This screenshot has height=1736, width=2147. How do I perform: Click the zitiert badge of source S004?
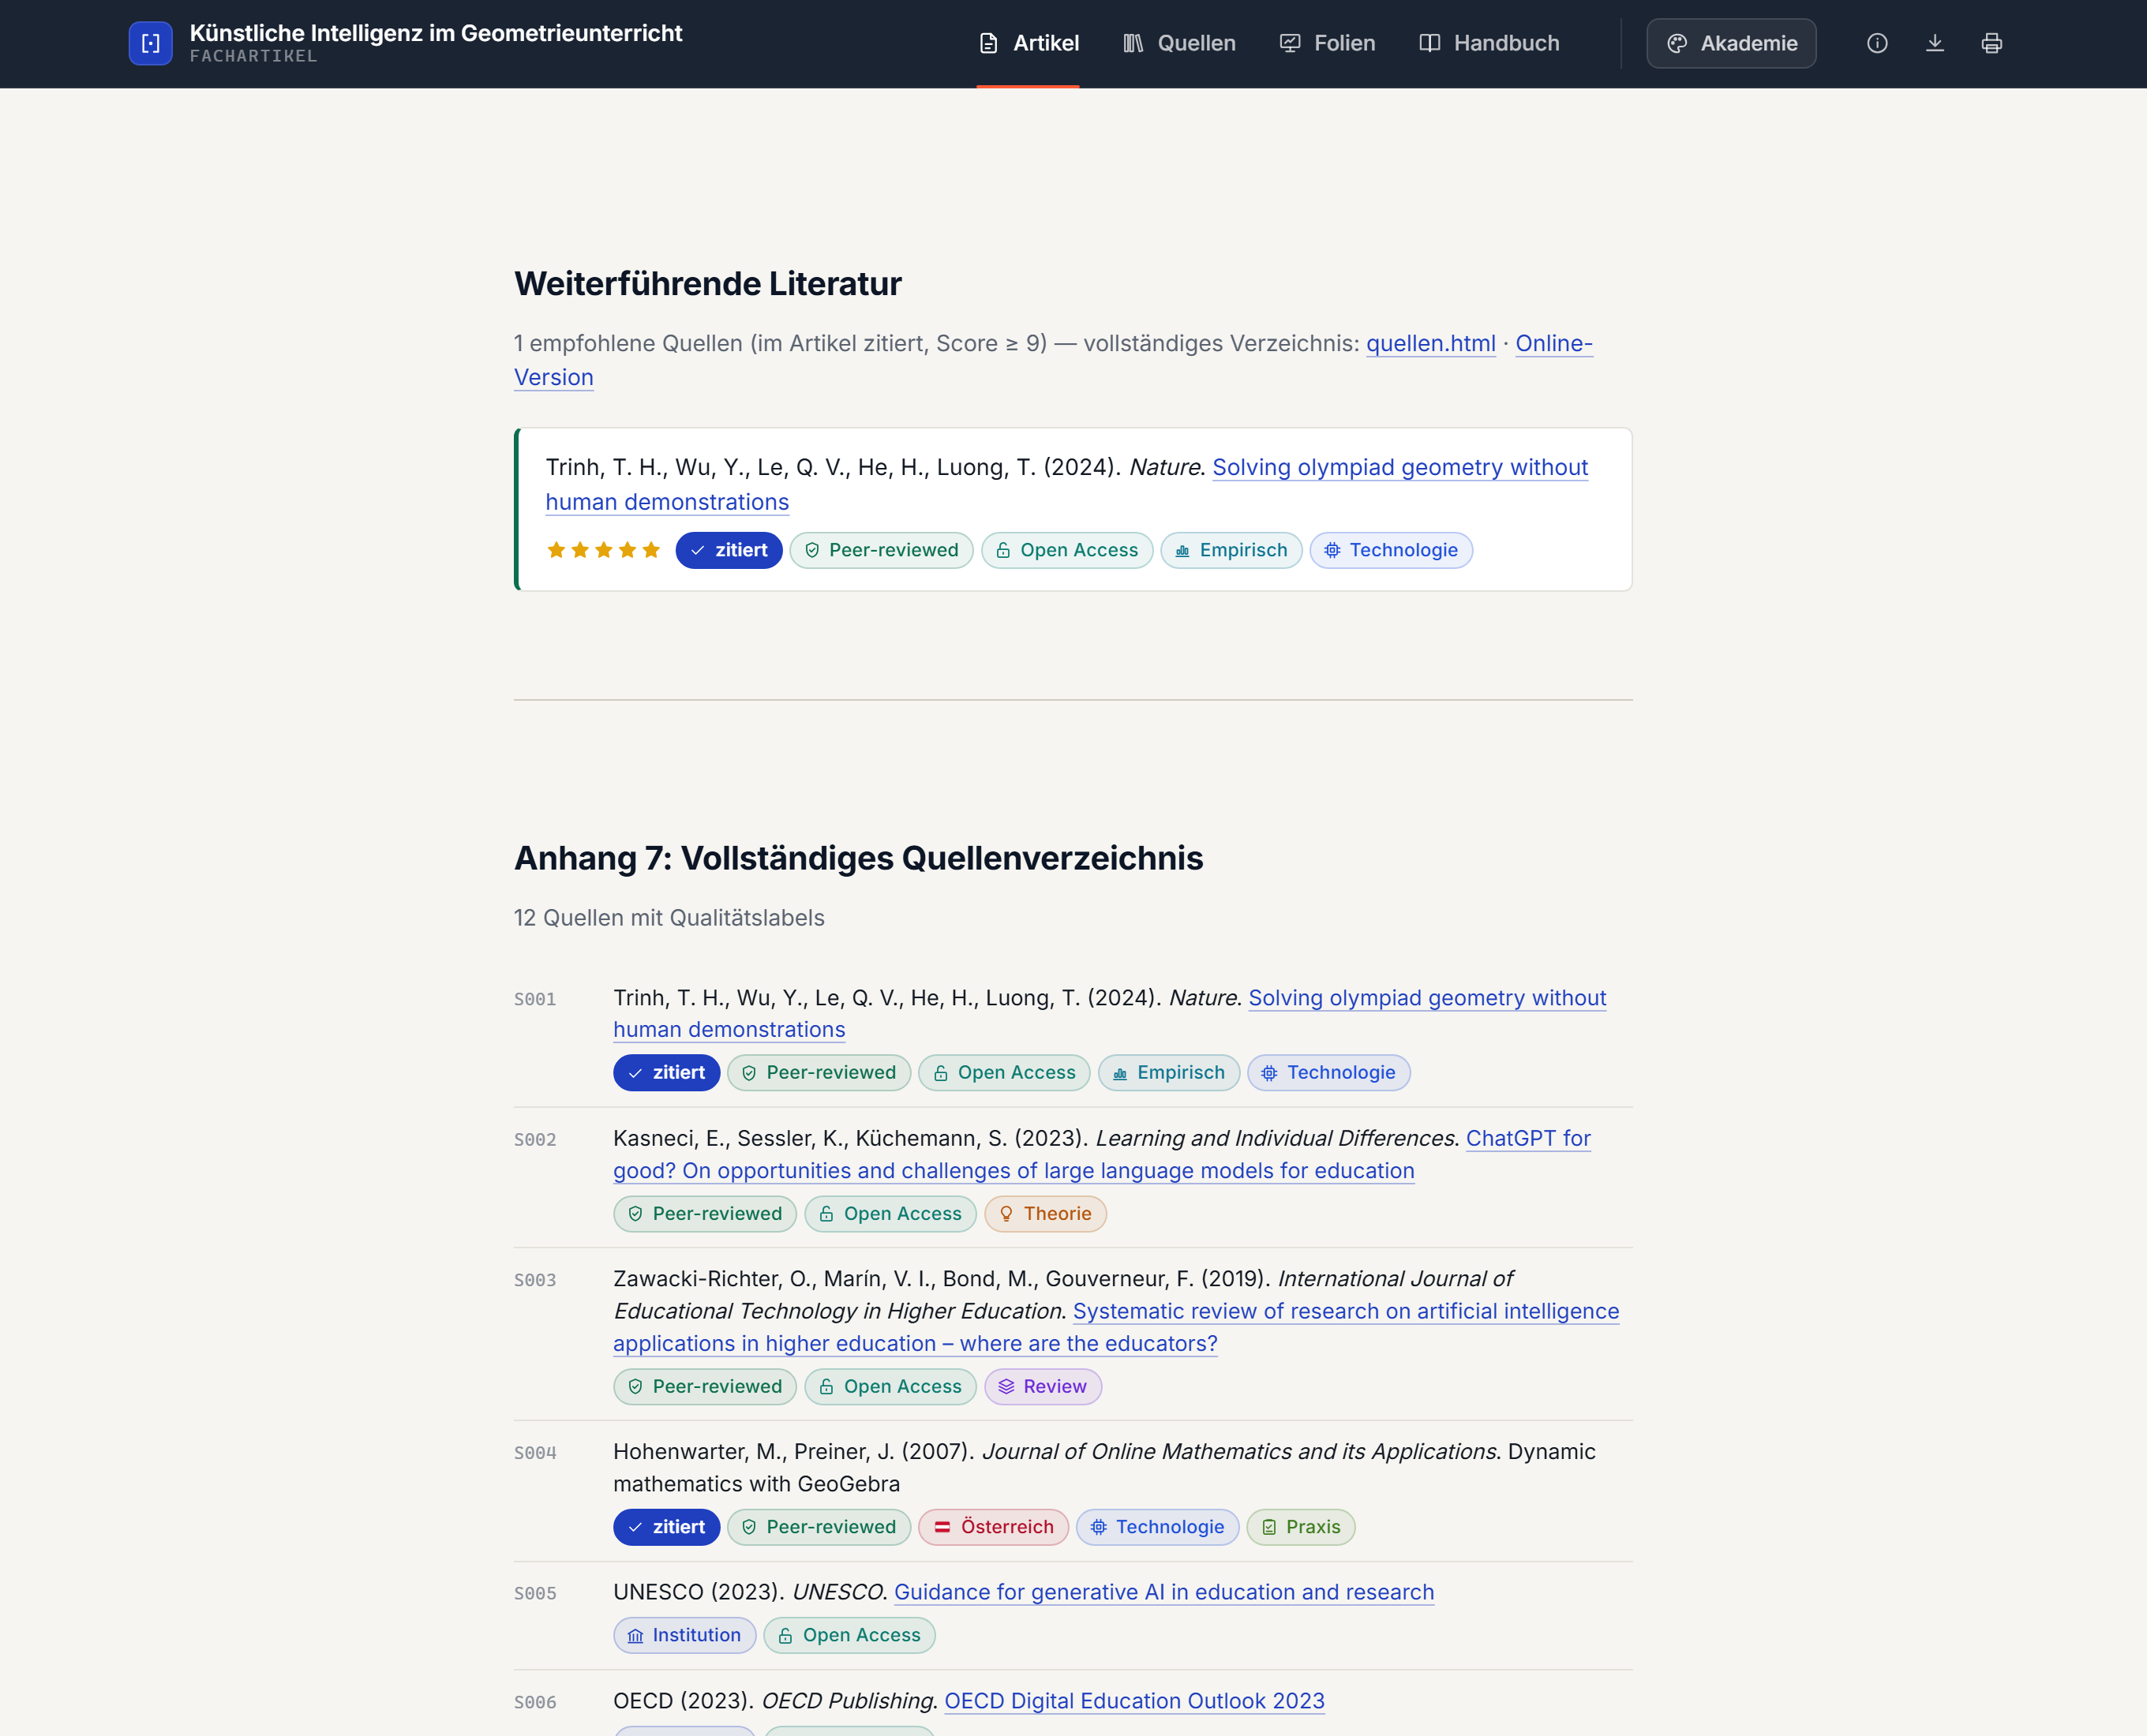[666, 1527]
